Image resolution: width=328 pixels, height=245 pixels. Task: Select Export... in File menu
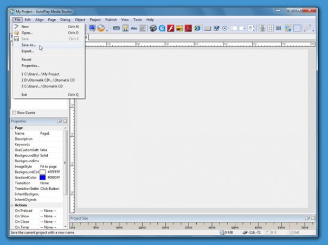pyautogui.click(x=49, y=51)
